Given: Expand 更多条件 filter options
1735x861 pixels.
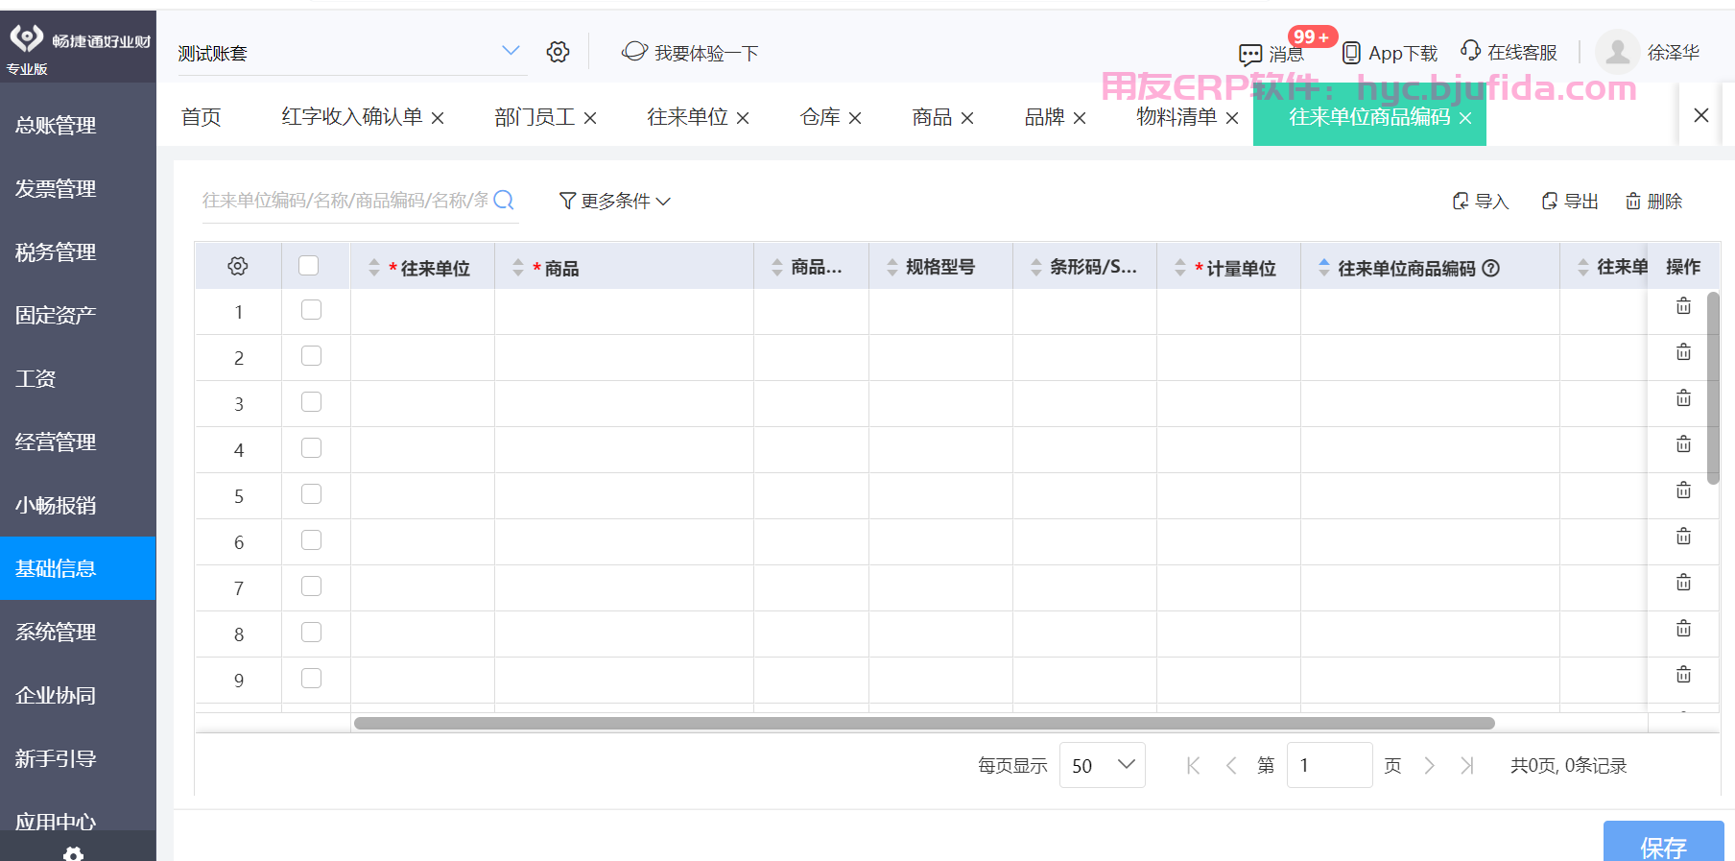Looking at the screenshot, I should pyautogui.click(x=614, y=201).
